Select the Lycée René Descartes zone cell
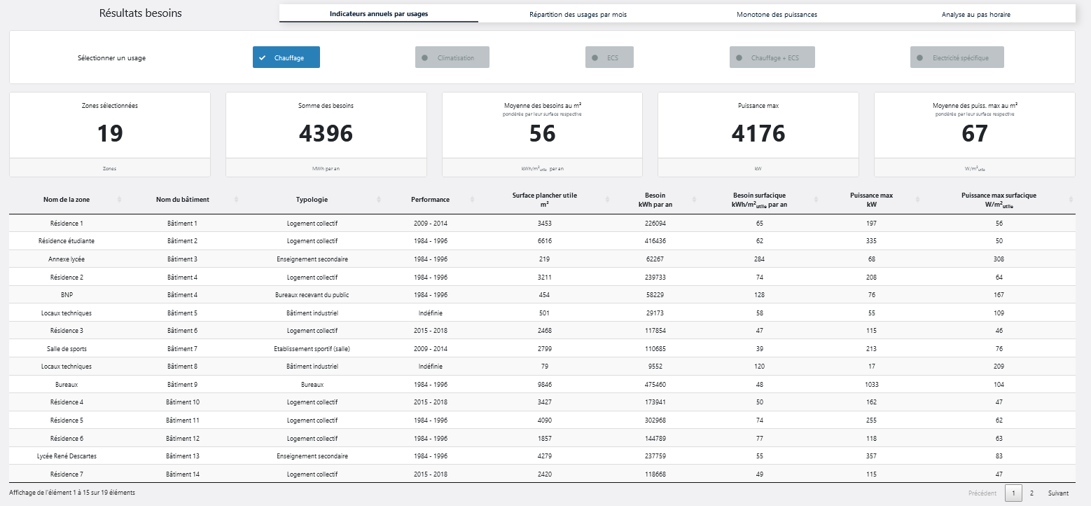Viewport: 1091px width, 506px height. 67,456
